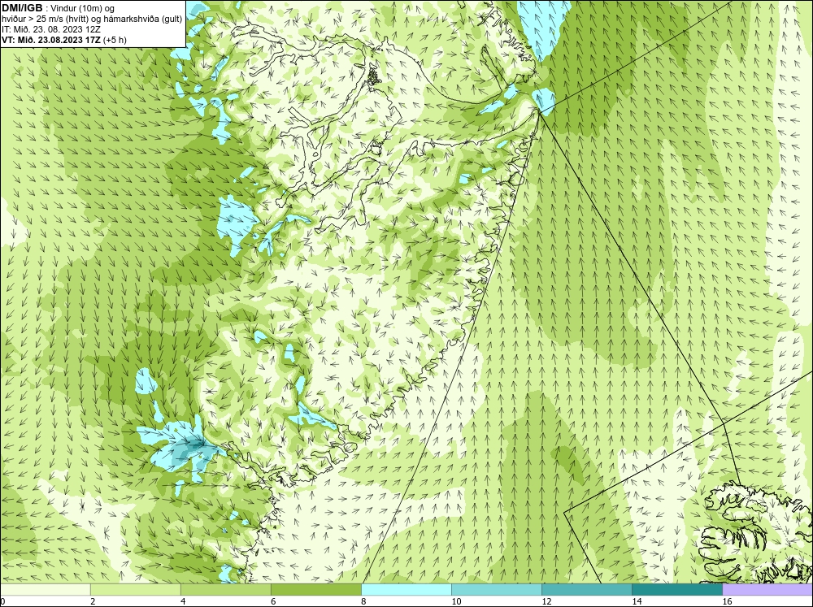Click the light cyan 8–10 m/s legend swatch
The width and height of the screenshot is (813, 607).
[406, 590]
